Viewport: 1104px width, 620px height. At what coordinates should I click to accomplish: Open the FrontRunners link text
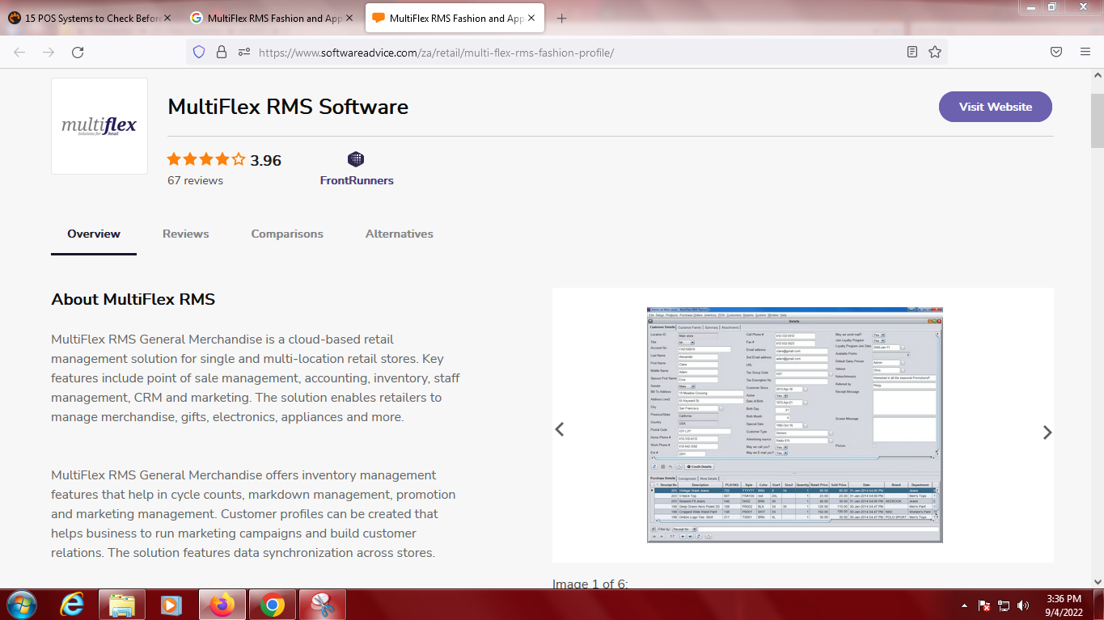pyautogui.click(x=357, y=180)
